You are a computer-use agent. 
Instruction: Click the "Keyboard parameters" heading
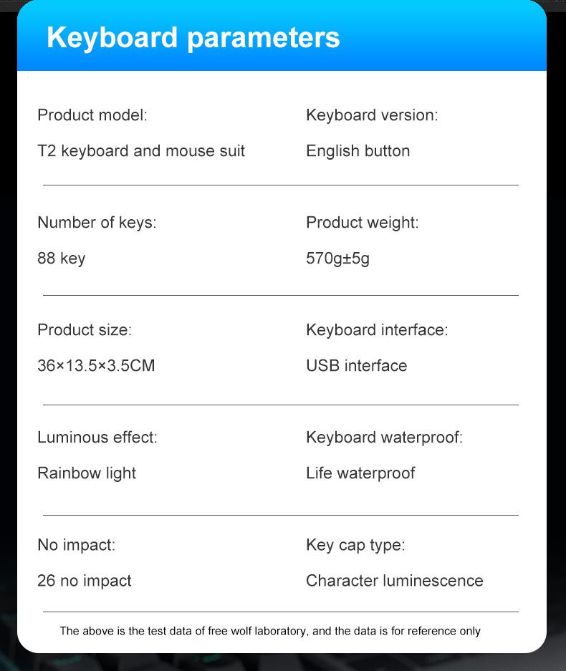point(193,37)
